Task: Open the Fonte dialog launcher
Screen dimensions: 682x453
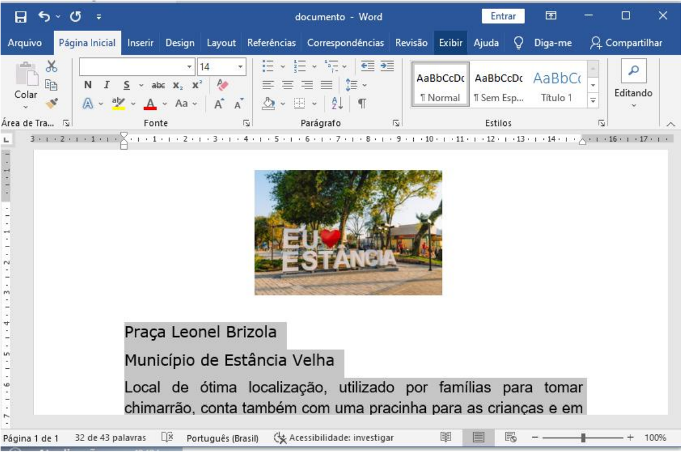Action: [x=246, y=123]
